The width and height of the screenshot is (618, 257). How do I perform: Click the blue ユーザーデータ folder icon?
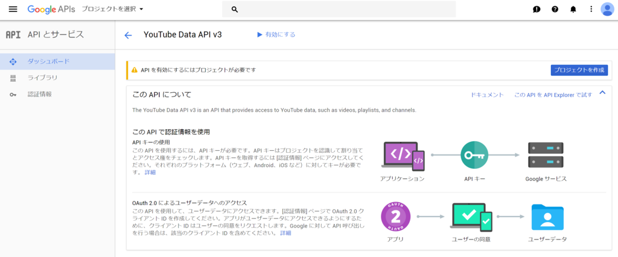[547, 217]
